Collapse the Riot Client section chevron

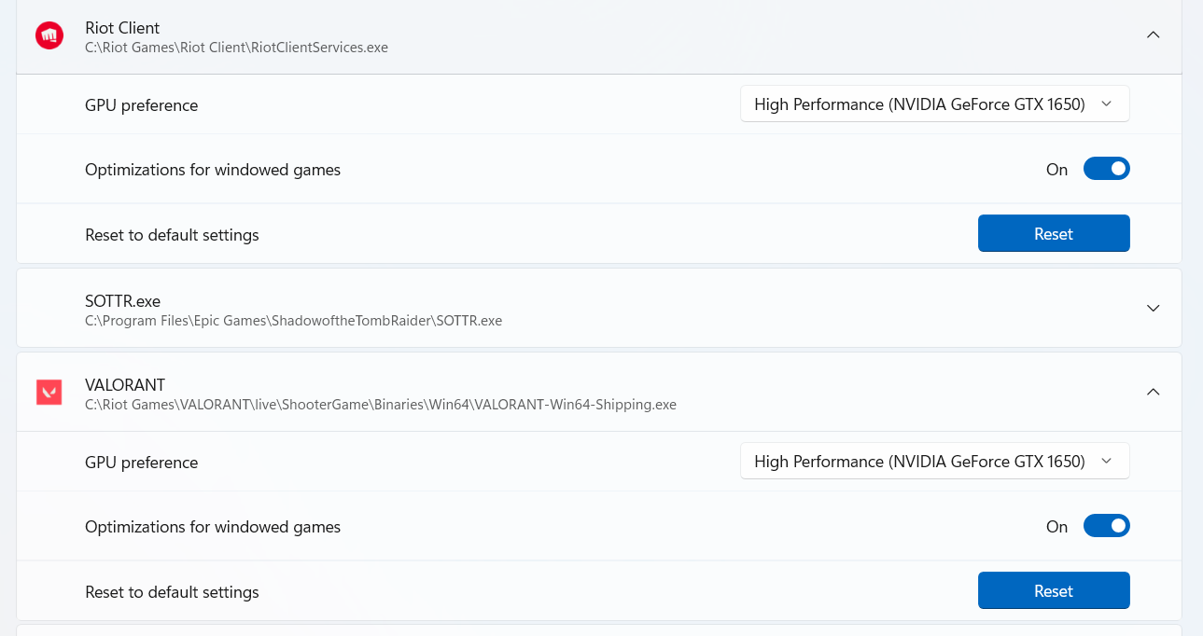point(1153,35)
